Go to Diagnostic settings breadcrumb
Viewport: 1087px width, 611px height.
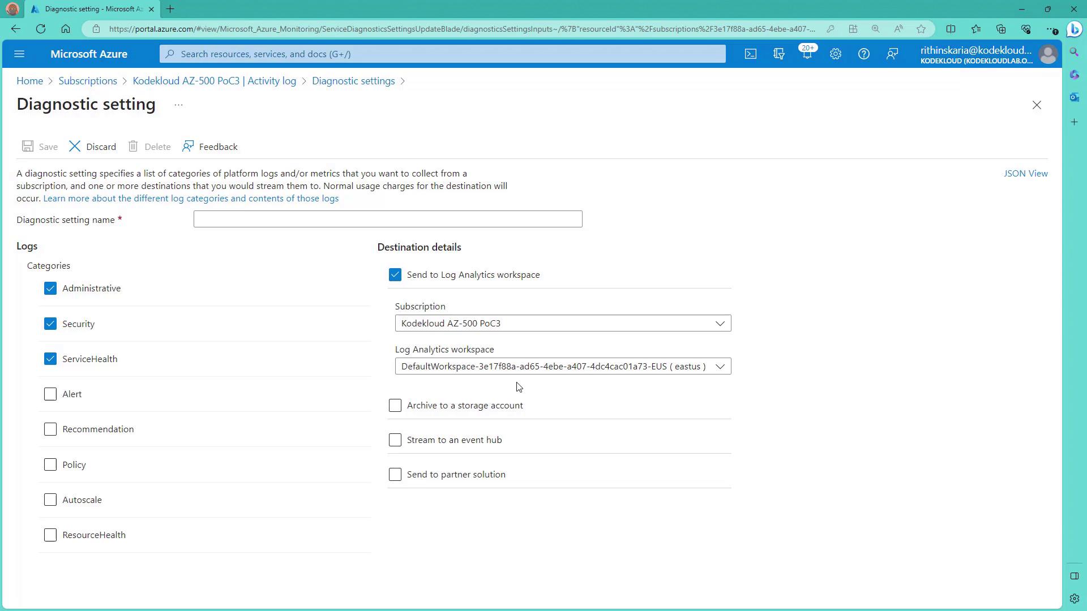coord(353,81)
